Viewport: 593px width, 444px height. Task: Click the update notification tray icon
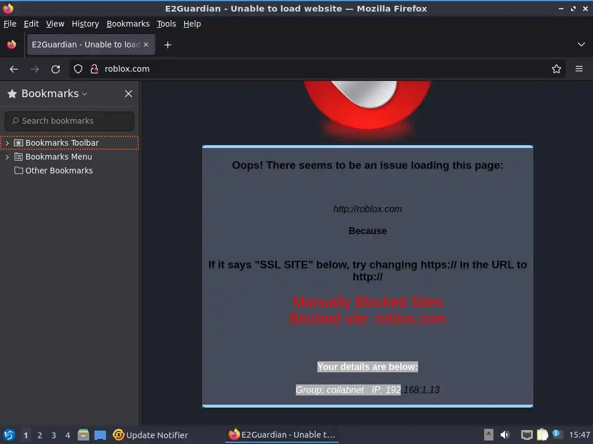[x=558, y=434]
